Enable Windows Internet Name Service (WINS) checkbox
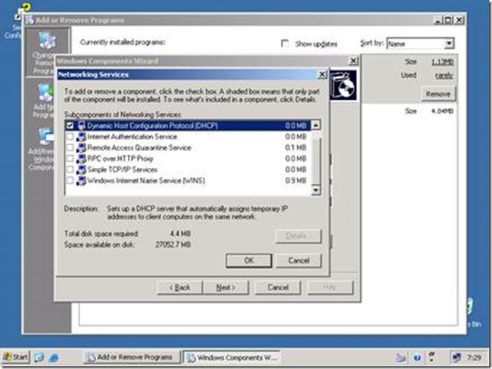Viewport: 492px width, 369px height. pos(70,181)
